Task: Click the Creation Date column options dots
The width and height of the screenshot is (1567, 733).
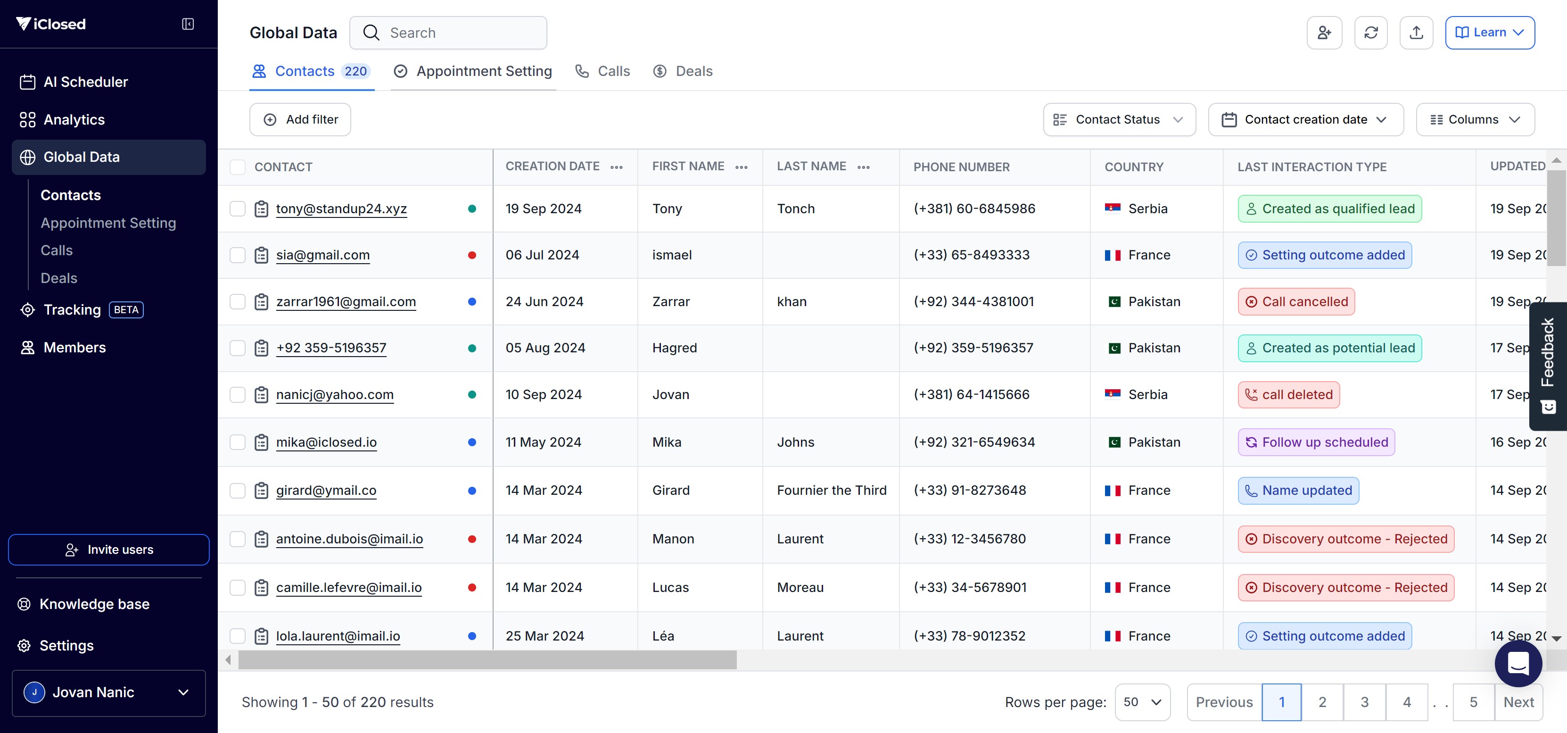Action: (616, 167)
